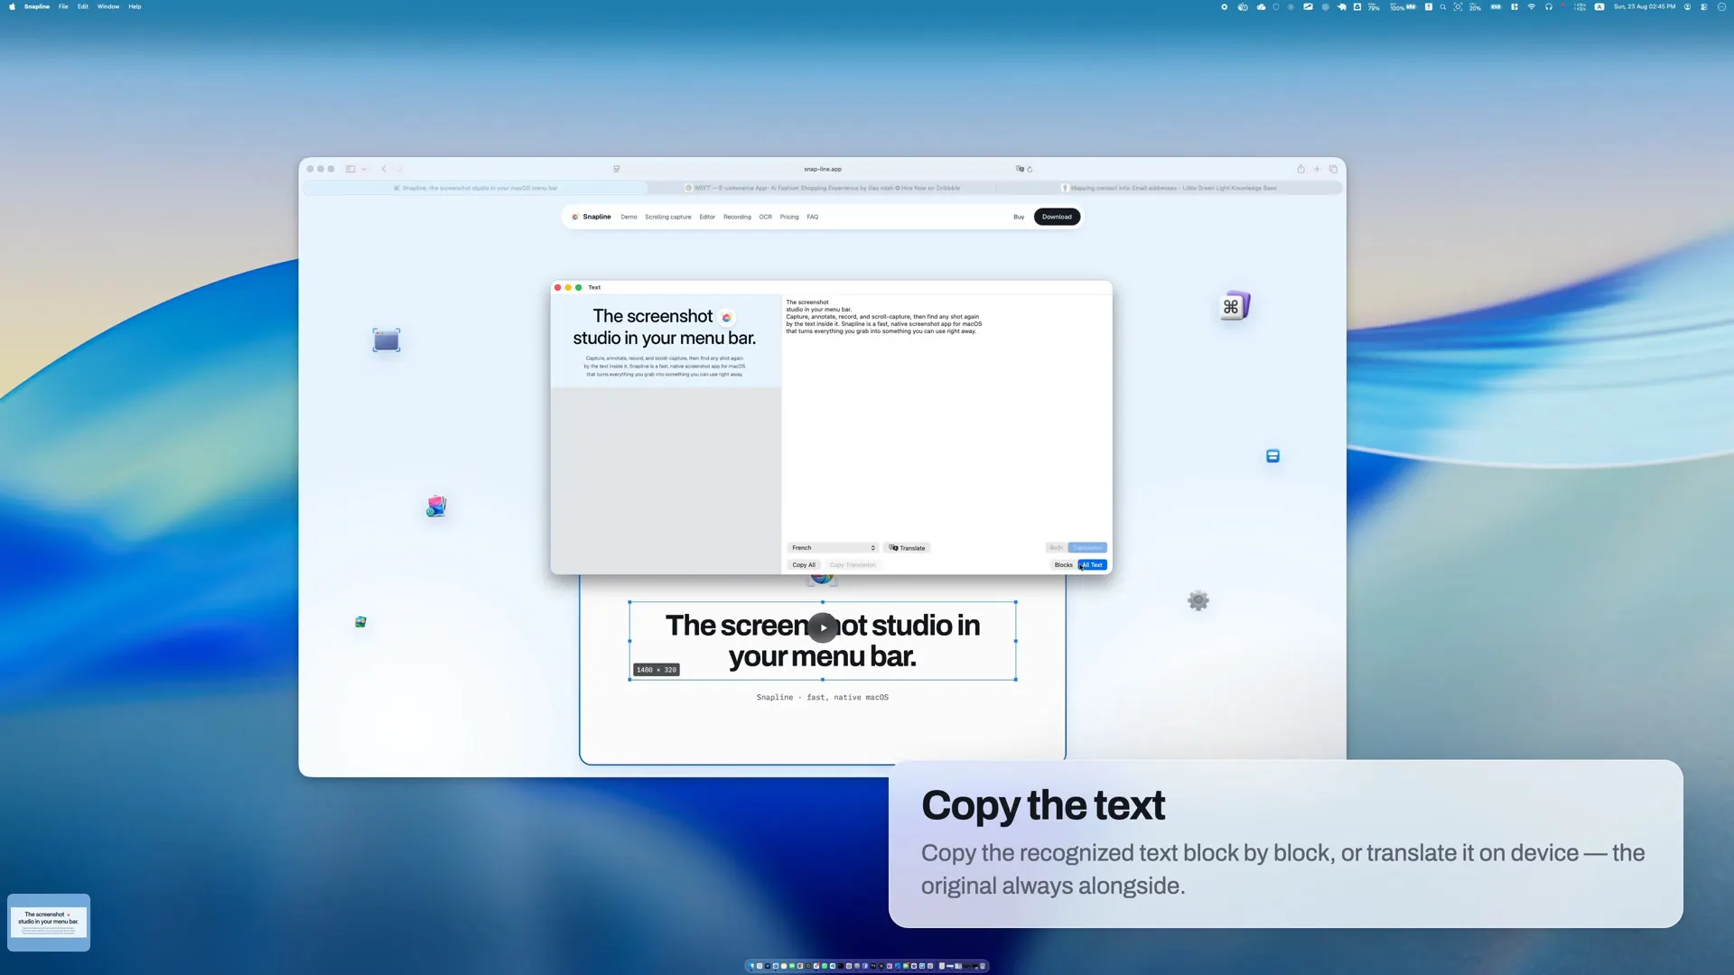Select the Both view option

1056,548
